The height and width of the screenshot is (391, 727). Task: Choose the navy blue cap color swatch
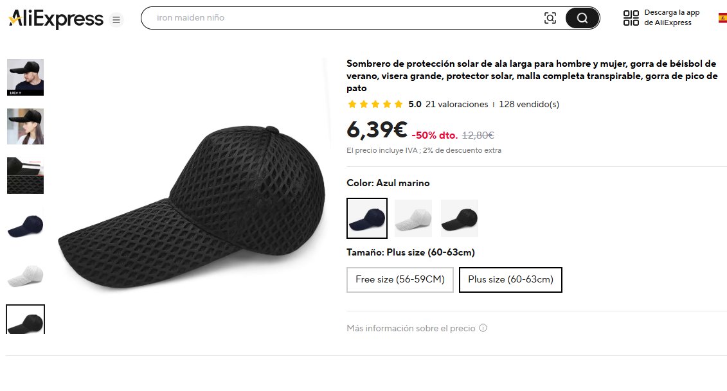pos(367,218)
